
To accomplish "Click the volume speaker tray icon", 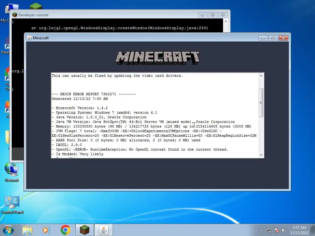I will [x=284, y=230].
